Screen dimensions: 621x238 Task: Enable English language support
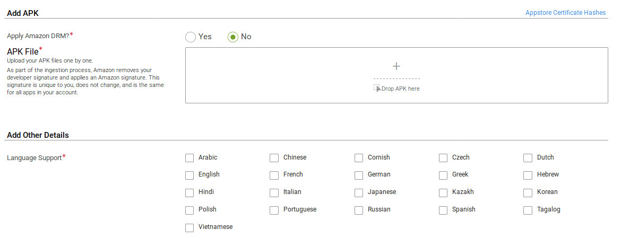(x=189, y=175)
